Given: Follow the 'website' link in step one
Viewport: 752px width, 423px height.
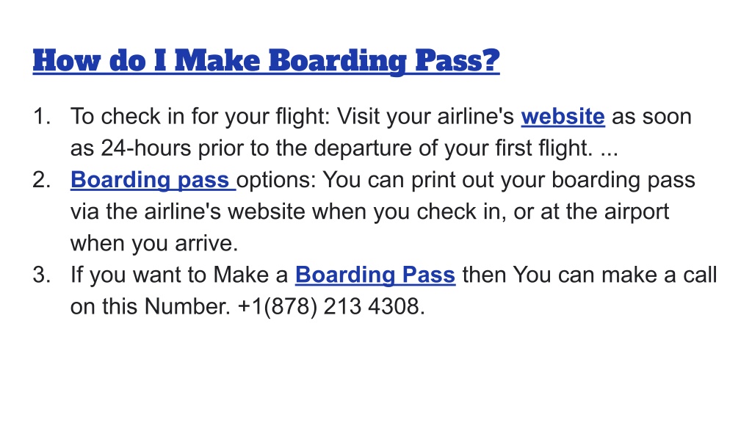Looking at the screenshot, I should coord(563,117).
